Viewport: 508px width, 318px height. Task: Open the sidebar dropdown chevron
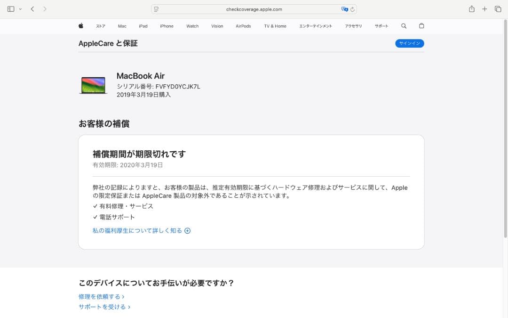(20, 9)
